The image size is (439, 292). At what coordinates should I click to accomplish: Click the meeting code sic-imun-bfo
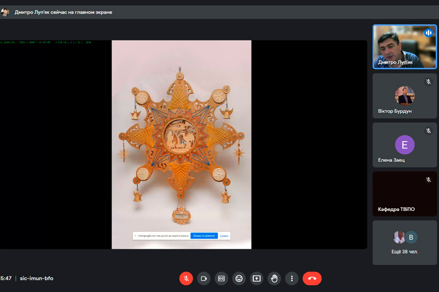[x=37, y=278]
